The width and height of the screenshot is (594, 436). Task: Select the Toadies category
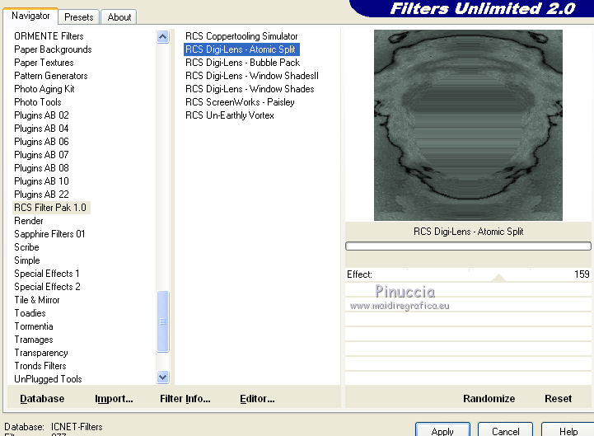(x=30, y=313)
